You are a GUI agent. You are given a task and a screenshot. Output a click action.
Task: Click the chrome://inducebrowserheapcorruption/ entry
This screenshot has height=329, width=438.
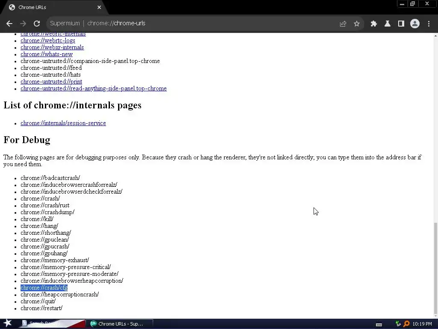tap(72, 281)
